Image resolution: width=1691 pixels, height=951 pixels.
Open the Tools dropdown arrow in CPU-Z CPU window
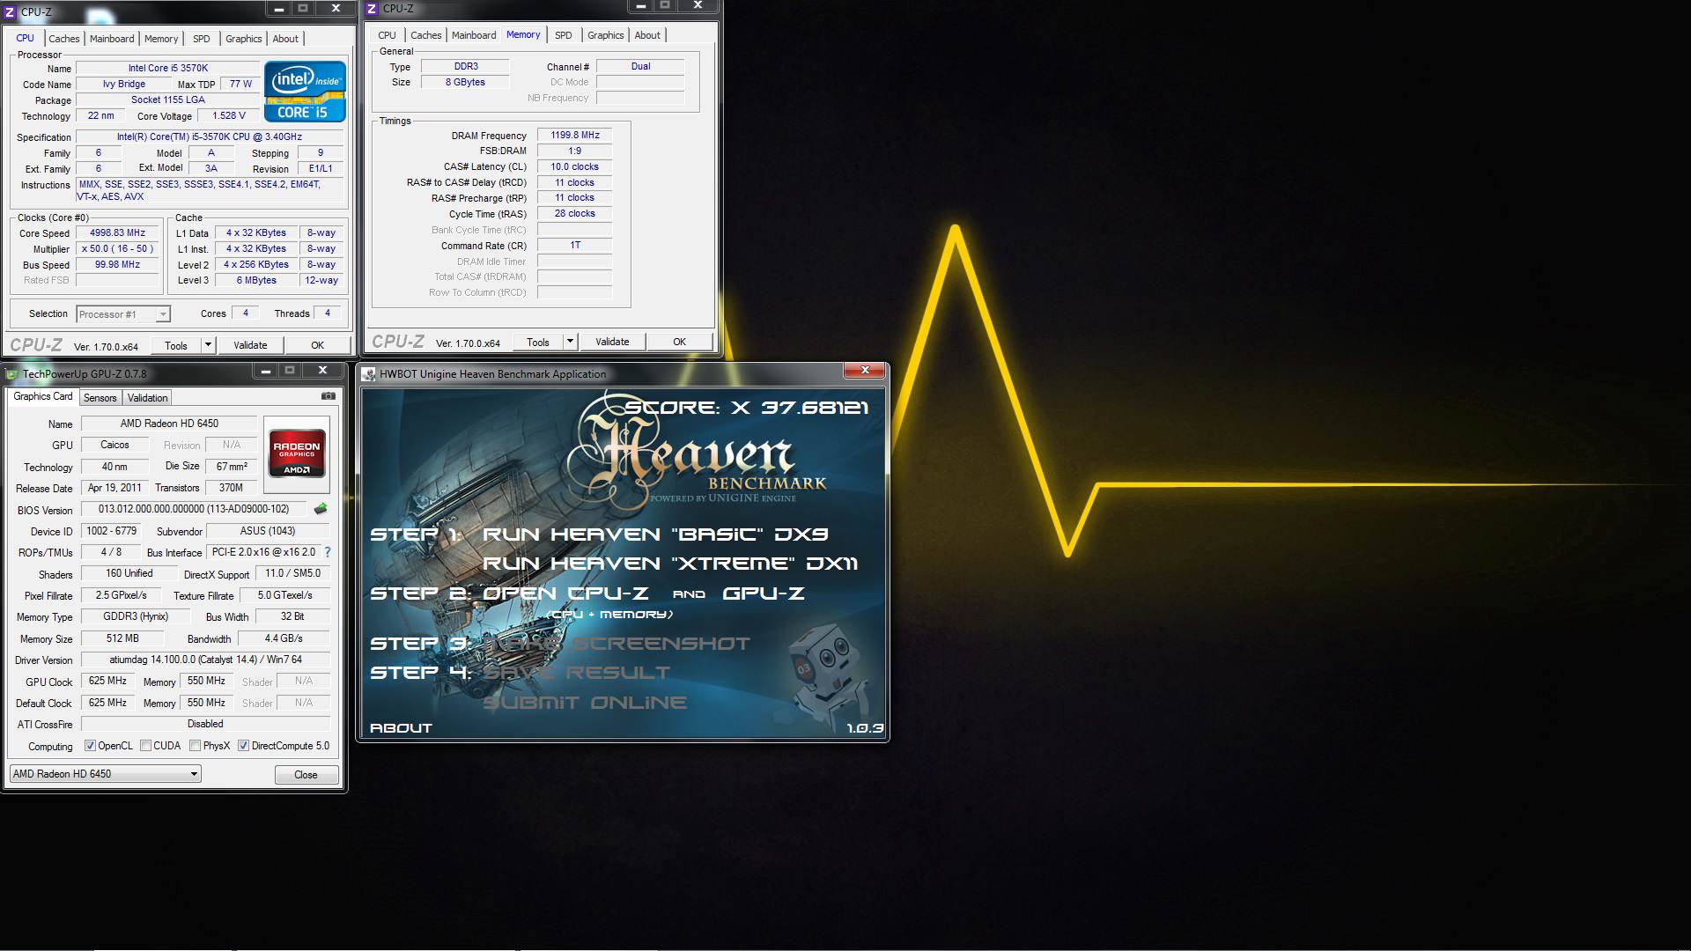click(x=208, y=345)
